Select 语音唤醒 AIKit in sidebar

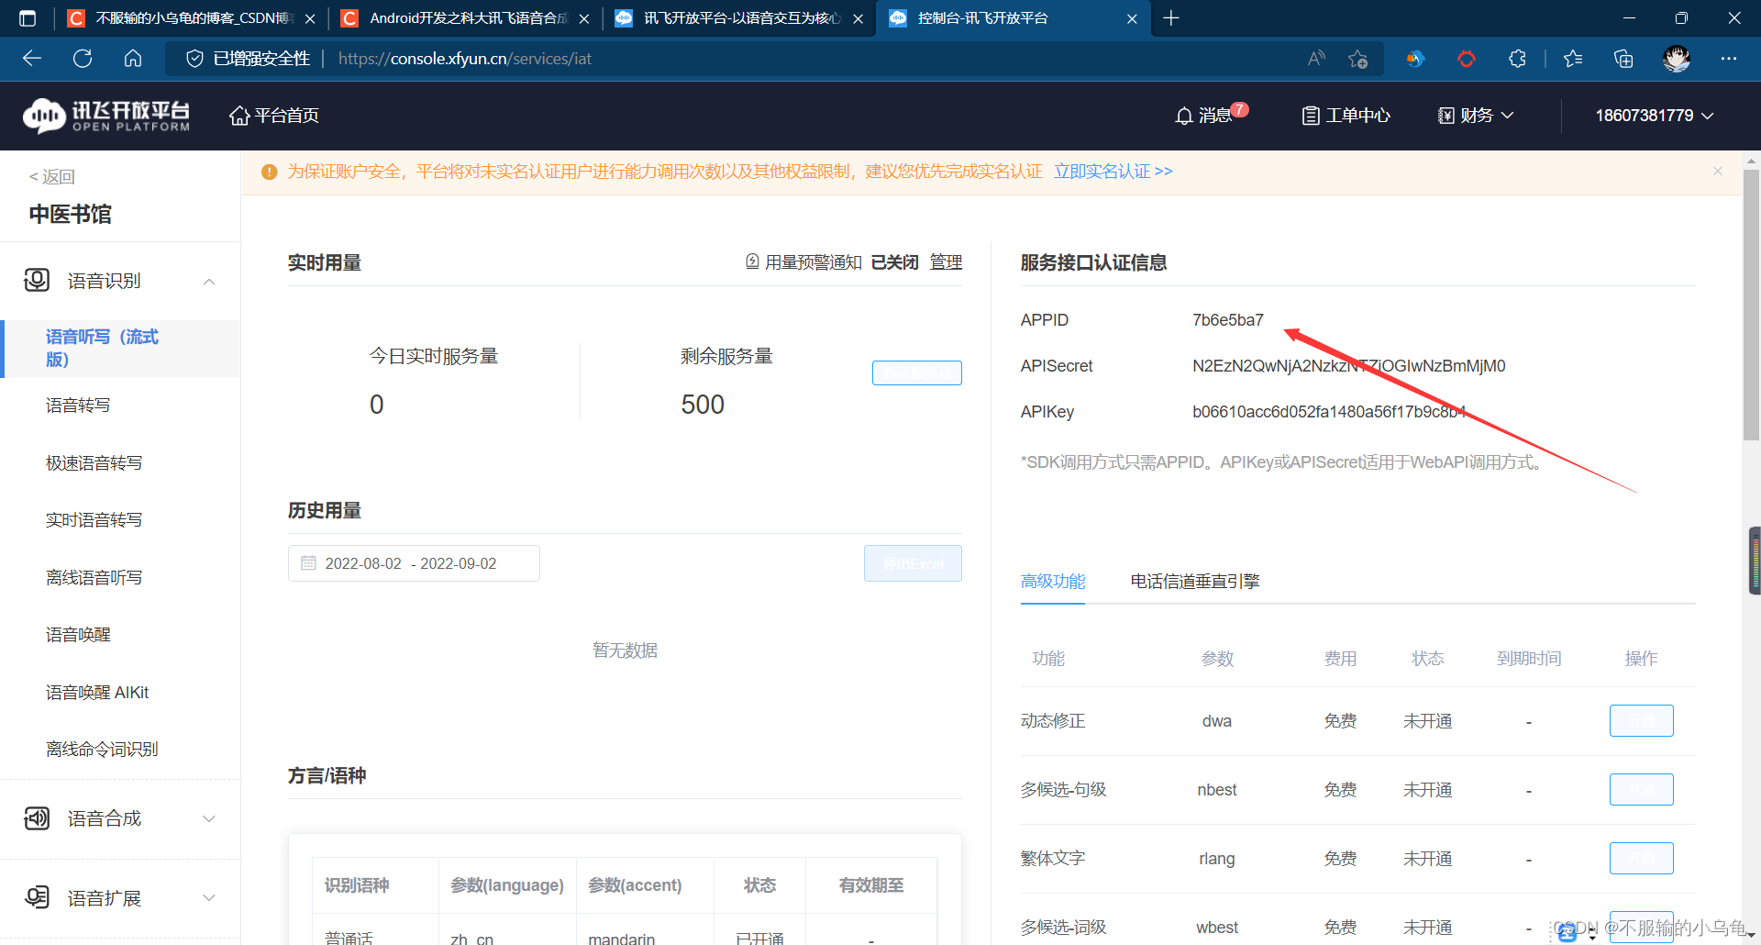97,693
